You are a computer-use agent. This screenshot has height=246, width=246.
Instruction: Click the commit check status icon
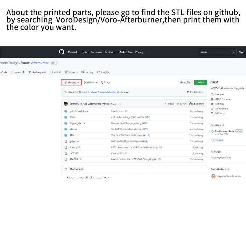165,104
